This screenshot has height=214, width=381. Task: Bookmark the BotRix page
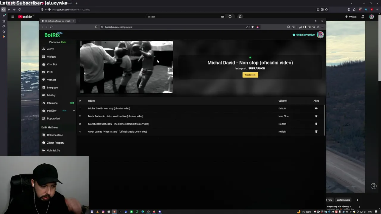tap(96, 27)
